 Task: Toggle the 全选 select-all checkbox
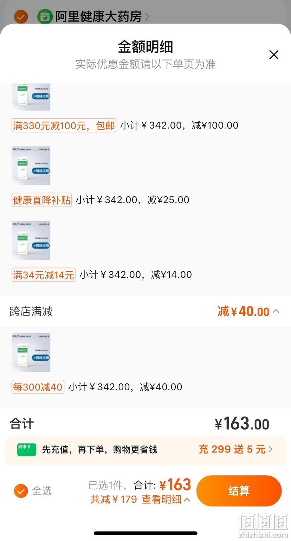point(21,491)
